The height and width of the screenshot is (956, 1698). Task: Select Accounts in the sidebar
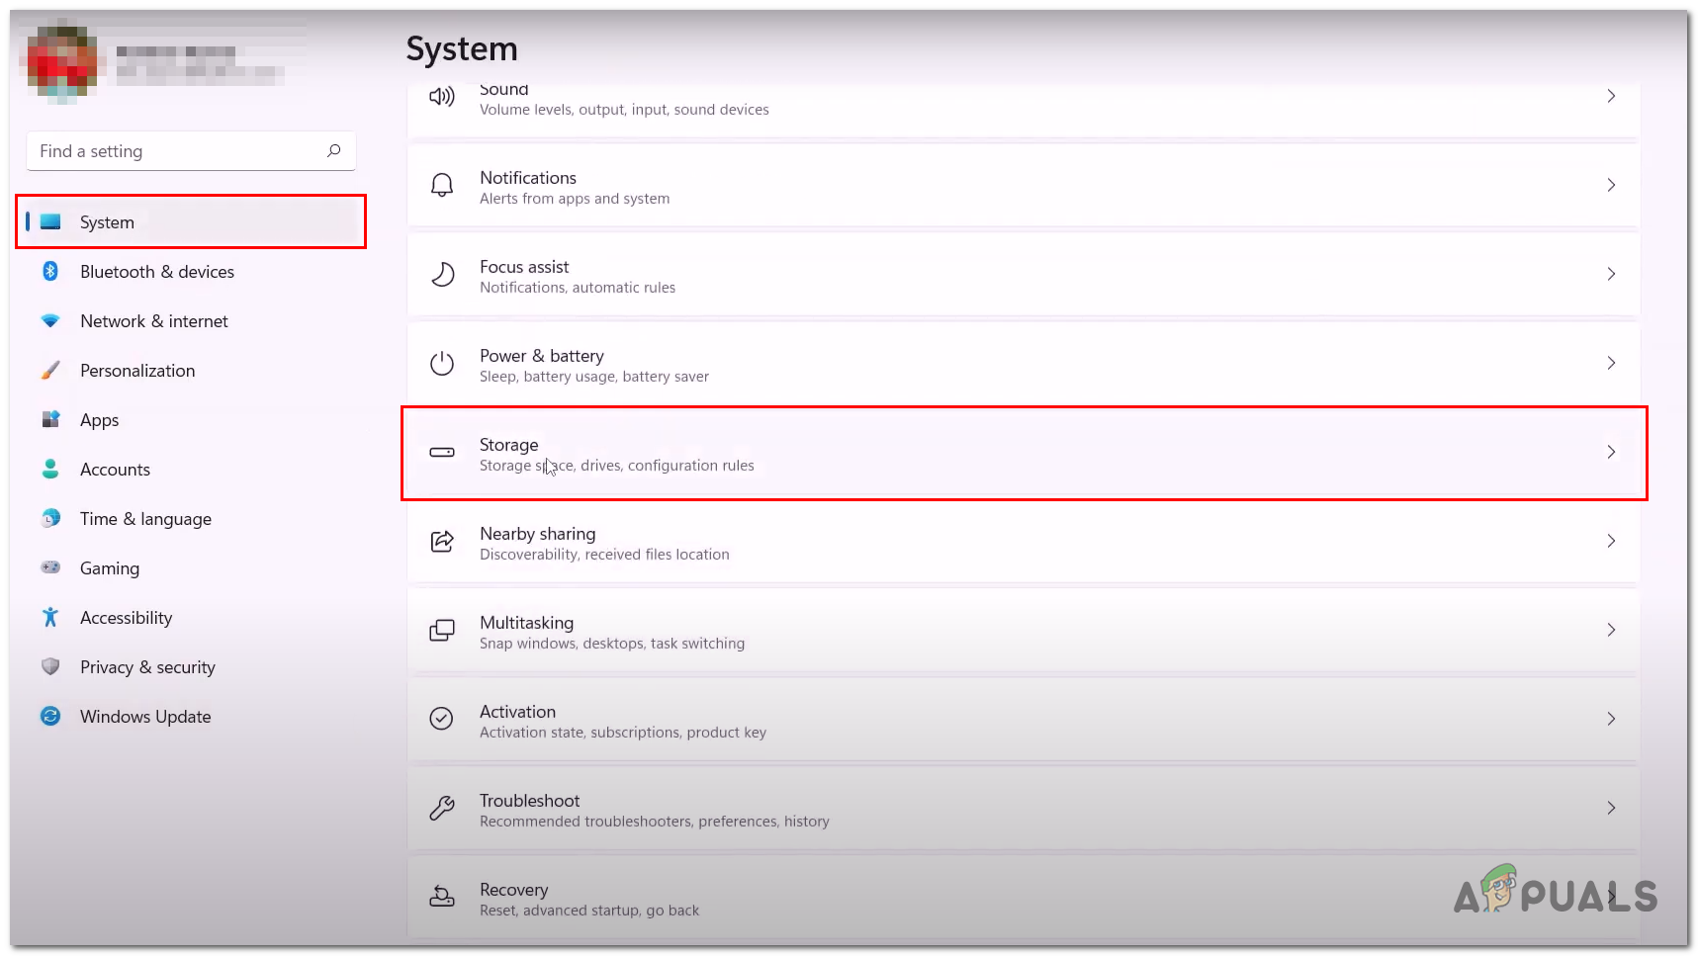click(115, 470)
